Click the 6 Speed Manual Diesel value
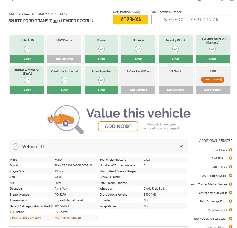This screenshot has height=228, width=237. click(69, 200)
